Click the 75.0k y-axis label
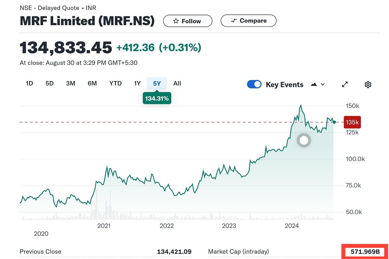Image resolution: width=389 pixels, height=259 pixels. pos(353,185)
